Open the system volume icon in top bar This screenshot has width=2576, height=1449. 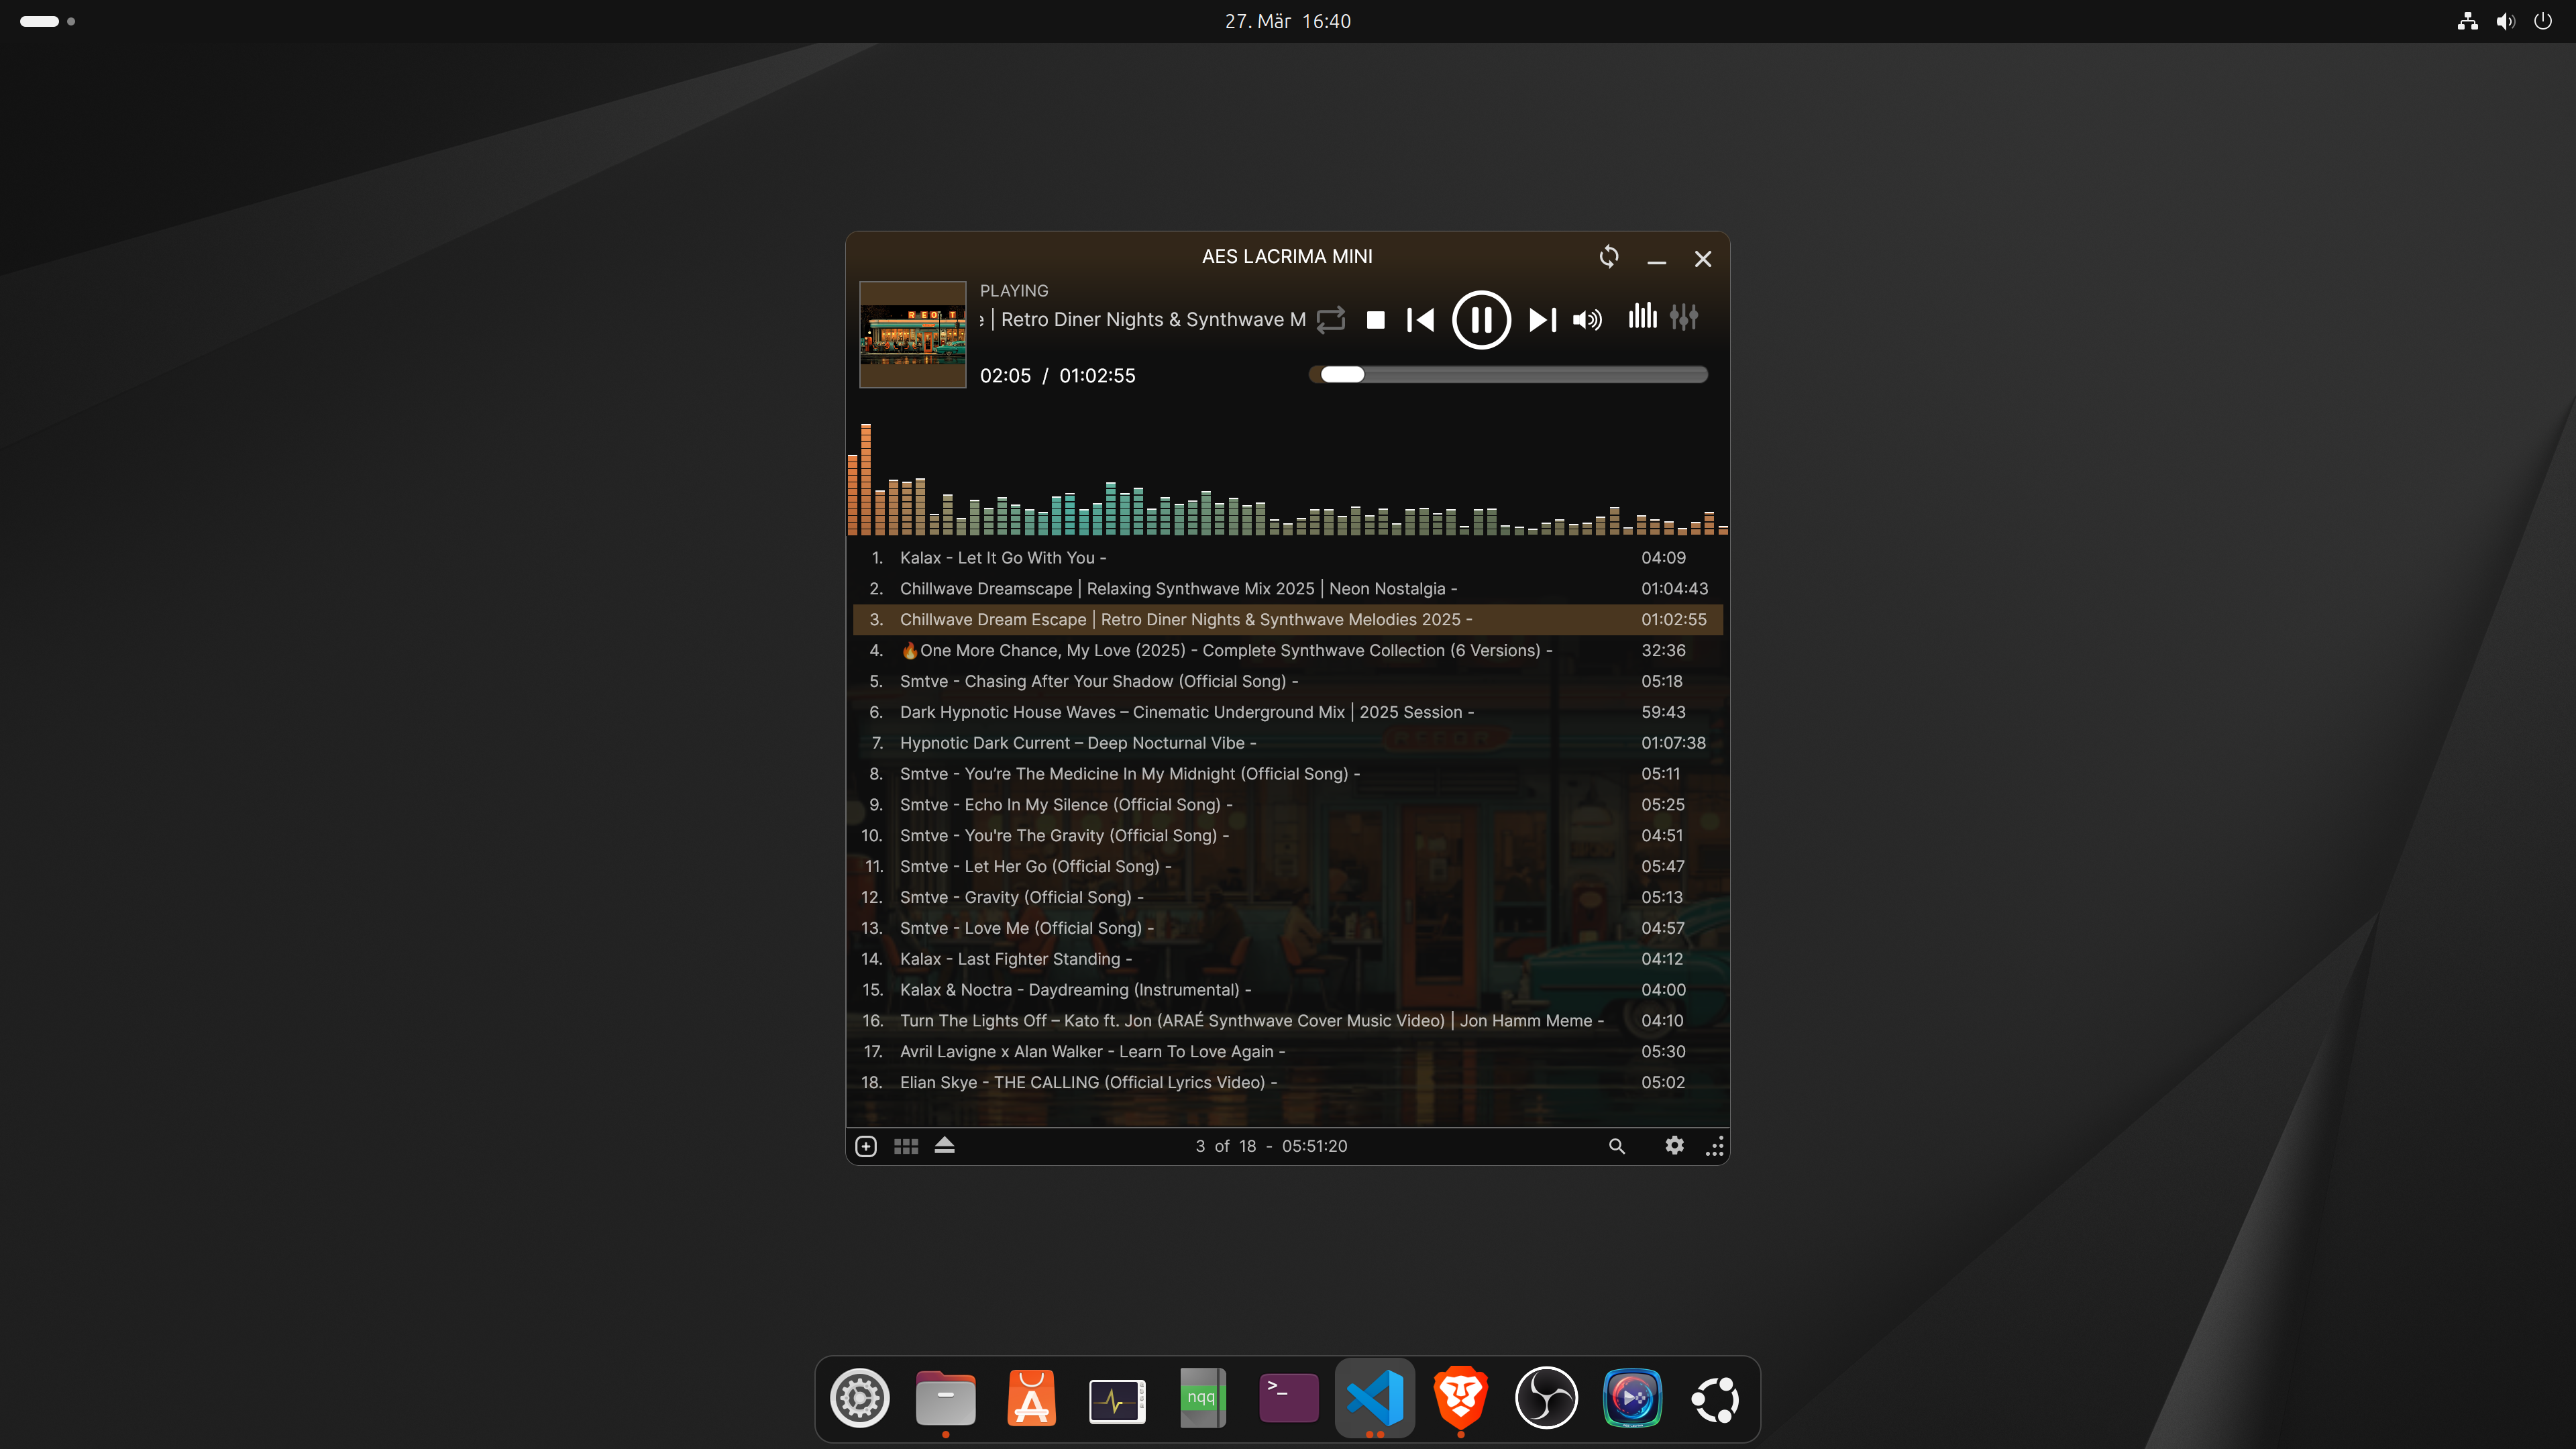click(x=2505, y=21)
